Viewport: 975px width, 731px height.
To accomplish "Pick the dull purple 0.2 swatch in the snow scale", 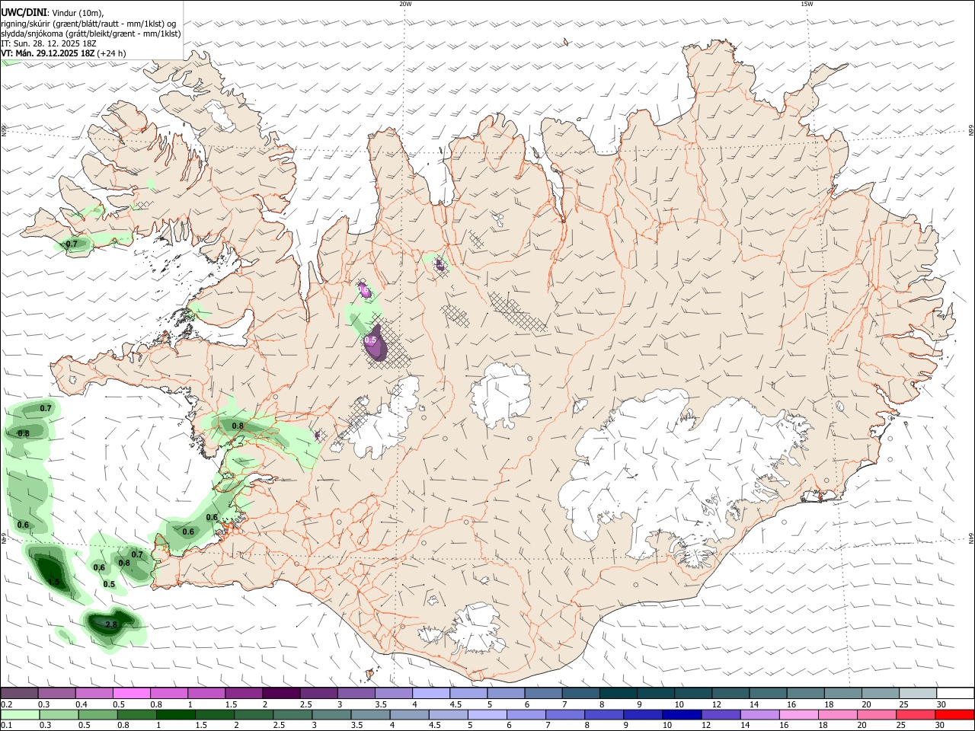I will pyautogui.click(x=19, y=693).
